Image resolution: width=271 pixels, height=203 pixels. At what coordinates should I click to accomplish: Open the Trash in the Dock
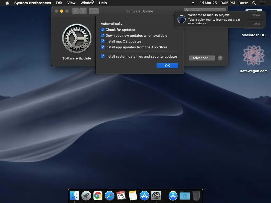tap(196, 196)
